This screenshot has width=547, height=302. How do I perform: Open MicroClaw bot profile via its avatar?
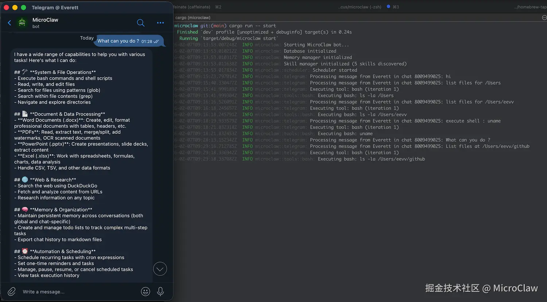click(22, 23)
